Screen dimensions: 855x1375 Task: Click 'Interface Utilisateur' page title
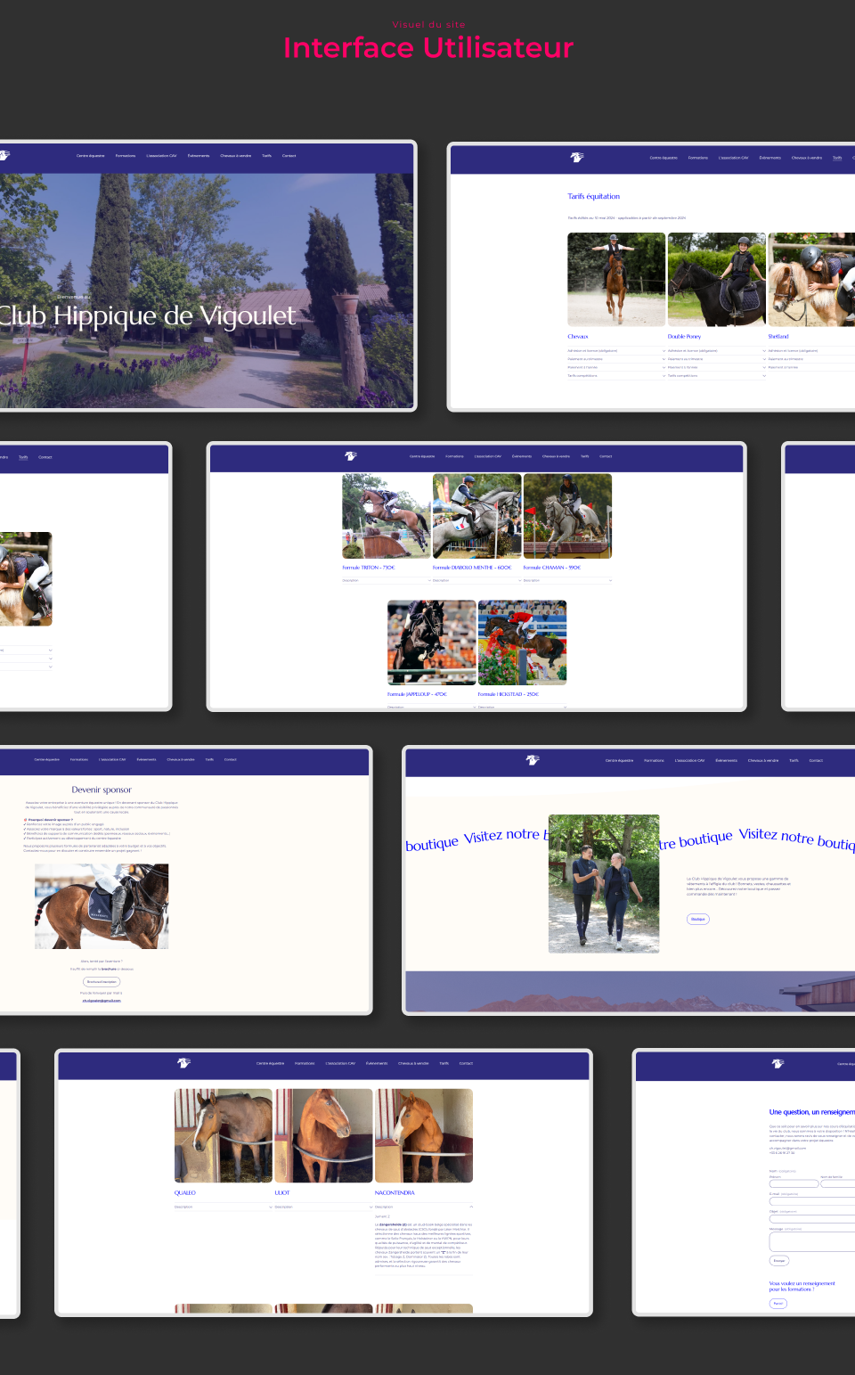click(x=428, y=47)
